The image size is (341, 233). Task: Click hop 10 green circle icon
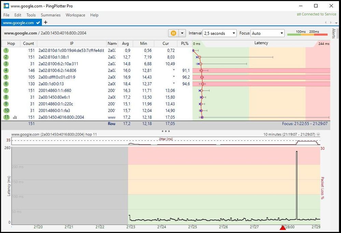[x=6, y=110]
